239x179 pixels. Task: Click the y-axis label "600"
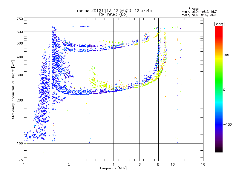(x=20, y=32)
